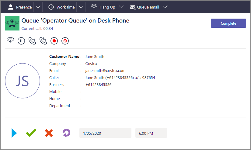251x150 pixels.
Task: Put the call on hold with pause icon
Action: click(x=21, y=41)
